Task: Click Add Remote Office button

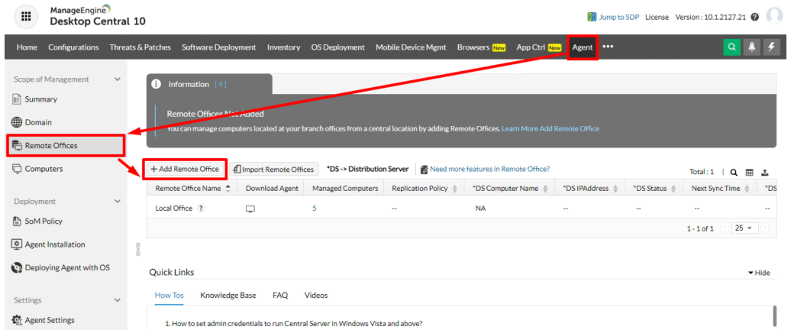Action: pyautogui.click(x=185, y=169)
